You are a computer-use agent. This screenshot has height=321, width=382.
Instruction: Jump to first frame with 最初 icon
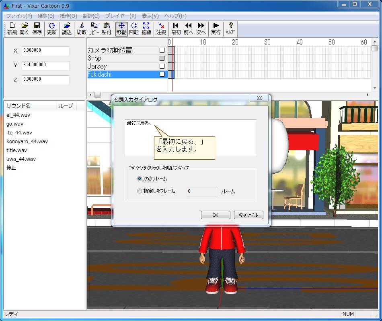tap(176, 28)
